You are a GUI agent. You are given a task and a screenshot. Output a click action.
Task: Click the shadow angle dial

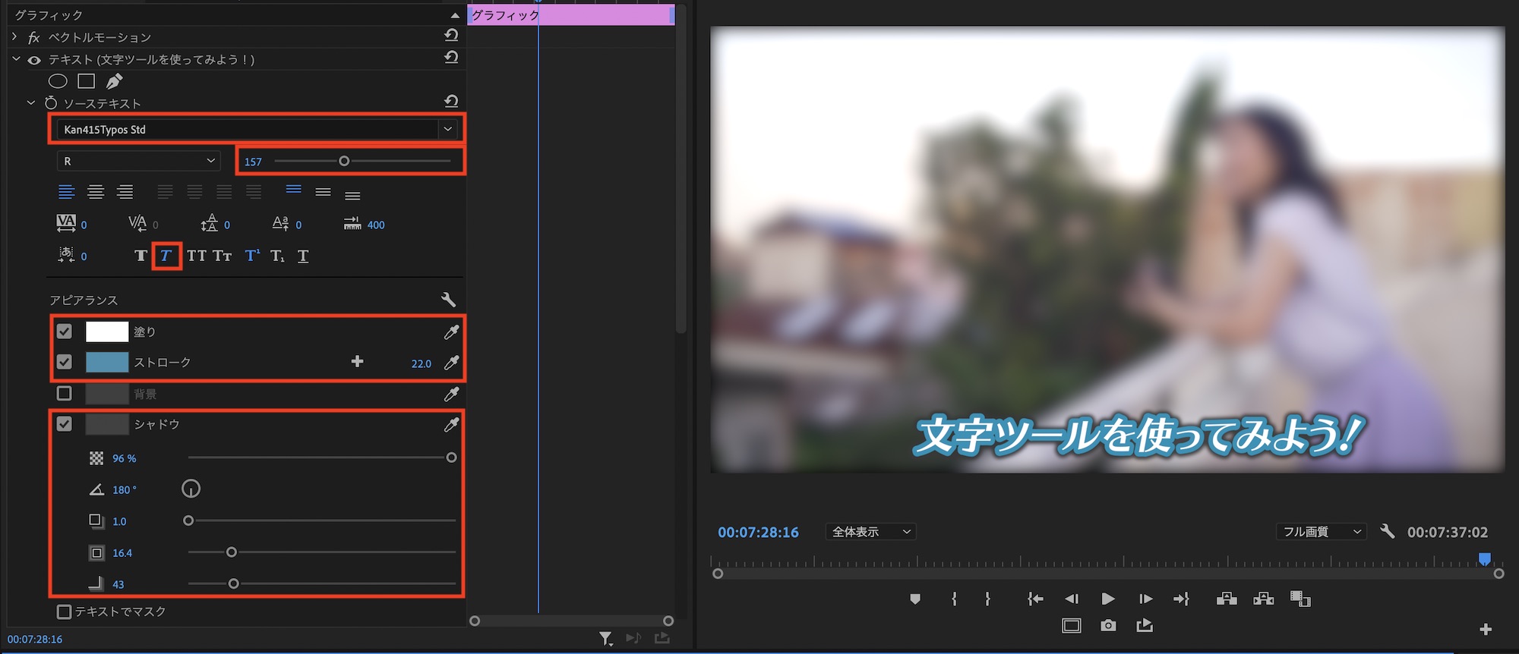coord(191,489)
